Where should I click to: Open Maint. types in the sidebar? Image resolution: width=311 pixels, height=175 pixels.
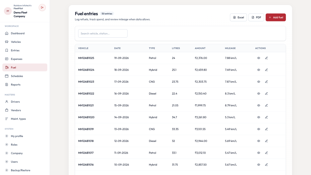tap(25, 119)
